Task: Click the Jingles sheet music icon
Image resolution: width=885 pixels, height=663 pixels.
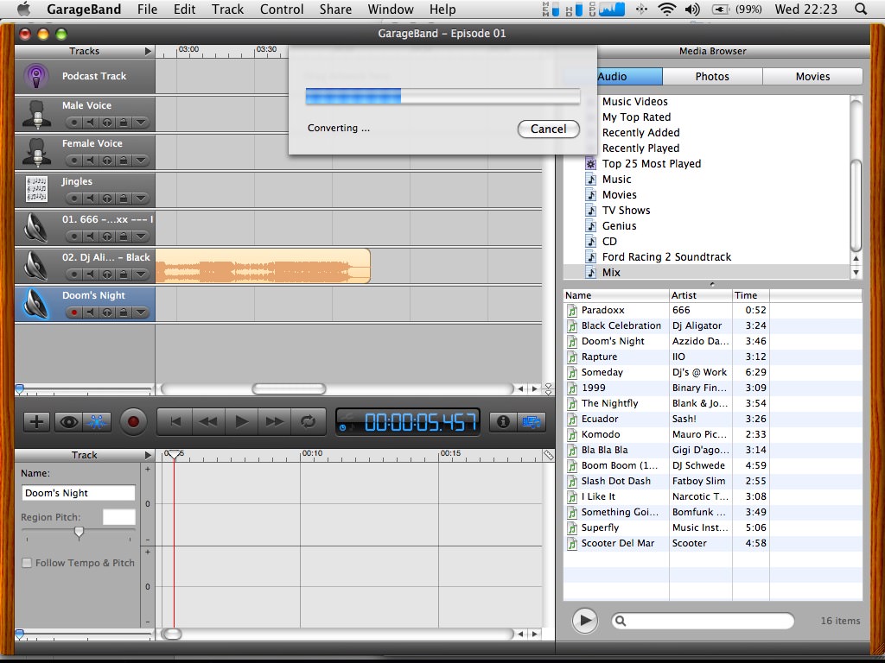Action: 36,190
